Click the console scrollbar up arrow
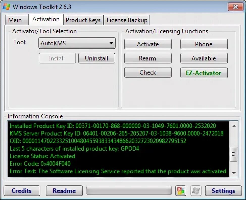This screenshot has height=200, width=246. 234,126
